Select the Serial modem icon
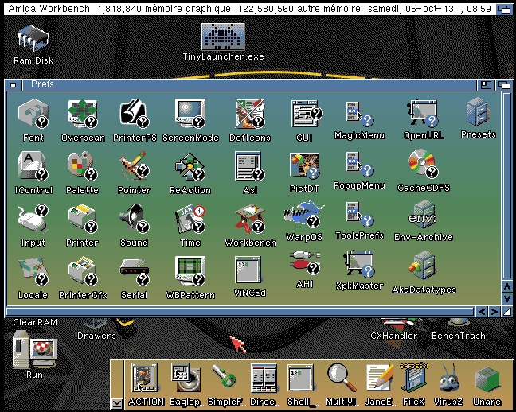The height and width of the screenshot is (412, 516). (x=135, y=271)
